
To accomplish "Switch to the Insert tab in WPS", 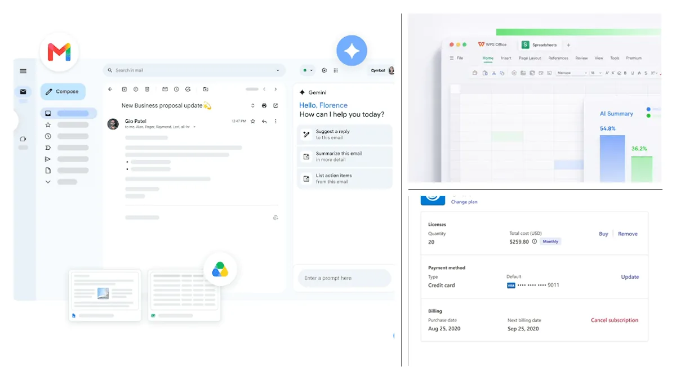I will pos(506,58).
